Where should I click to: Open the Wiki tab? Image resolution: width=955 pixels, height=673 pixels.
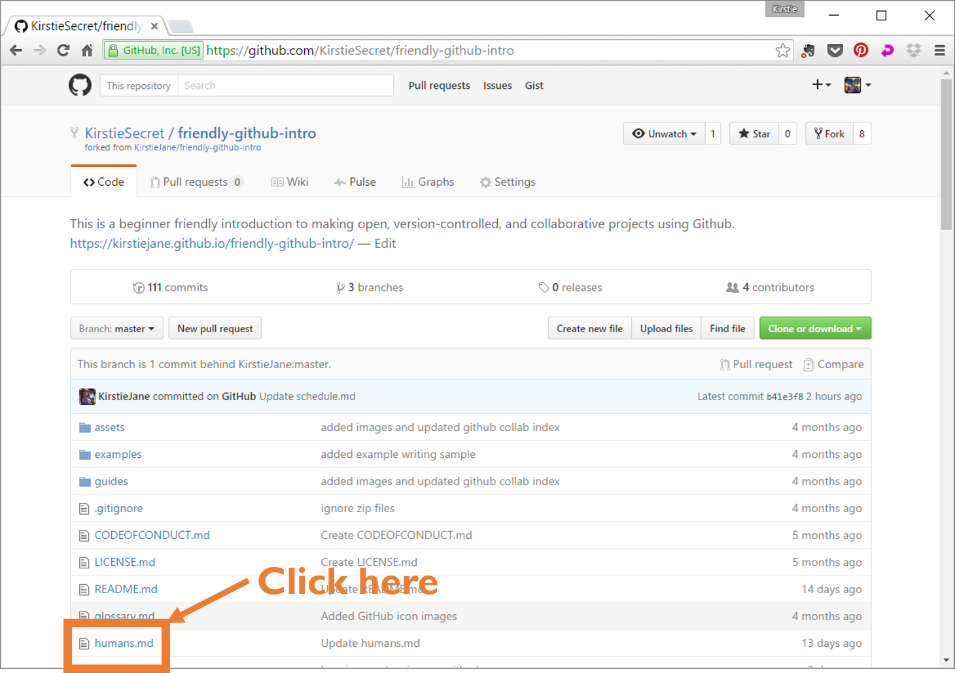click(290, 182)
